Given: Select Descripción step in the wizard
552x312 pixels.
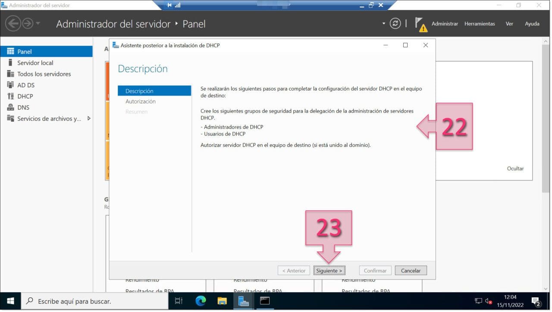Looking at the screenshot, I should (x=154, y=91).
